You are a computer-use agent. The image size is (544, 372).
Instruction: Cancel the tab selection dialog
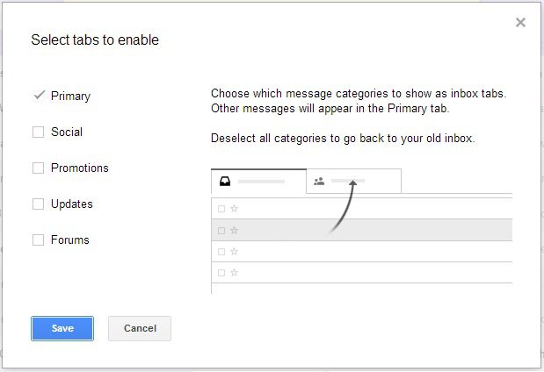tap(140, 328)
